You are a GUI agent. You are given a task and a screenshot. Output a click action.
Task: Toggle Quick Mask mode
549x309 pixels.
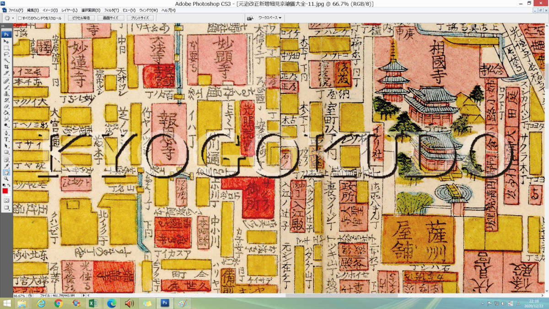click(6, 201)
